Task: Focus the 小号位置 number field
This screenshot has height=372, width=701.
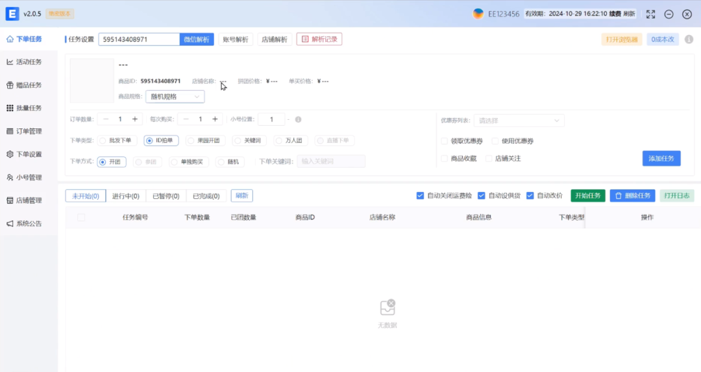Action: (271, 119)
